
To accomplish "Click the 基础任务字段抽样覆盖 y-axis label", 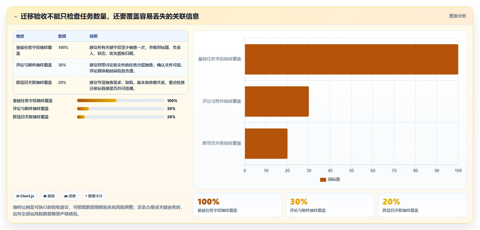I will (x=220, y=59).
